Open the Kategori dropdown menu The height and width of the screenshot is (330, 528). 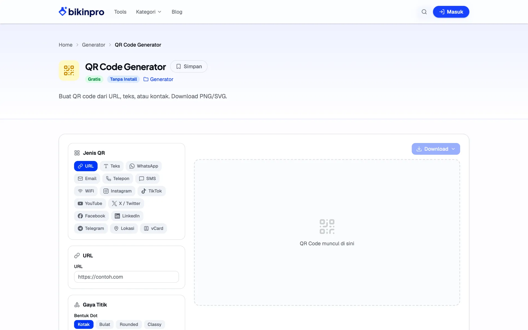pyautogui.click(x=149, y=12)
